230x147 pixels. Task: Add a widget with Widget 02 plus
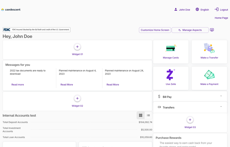pyautogui.click(x=77, y=98)
